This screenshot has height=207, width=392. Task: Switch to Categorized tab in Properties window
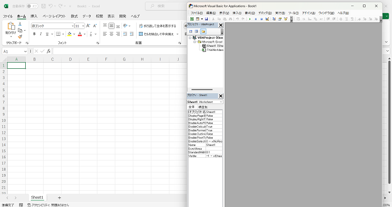pyautogui.click(x=203, y=107)
